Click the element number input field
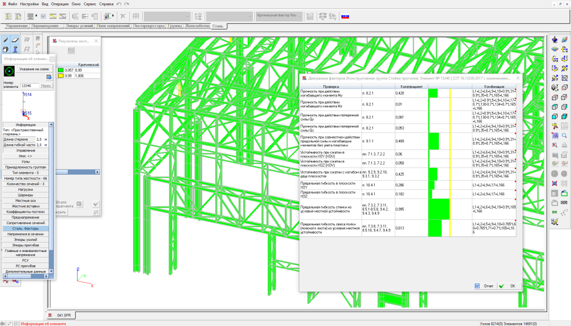Image resolution: width=571 pixels, height=326 pixels. tap(28, 86)
